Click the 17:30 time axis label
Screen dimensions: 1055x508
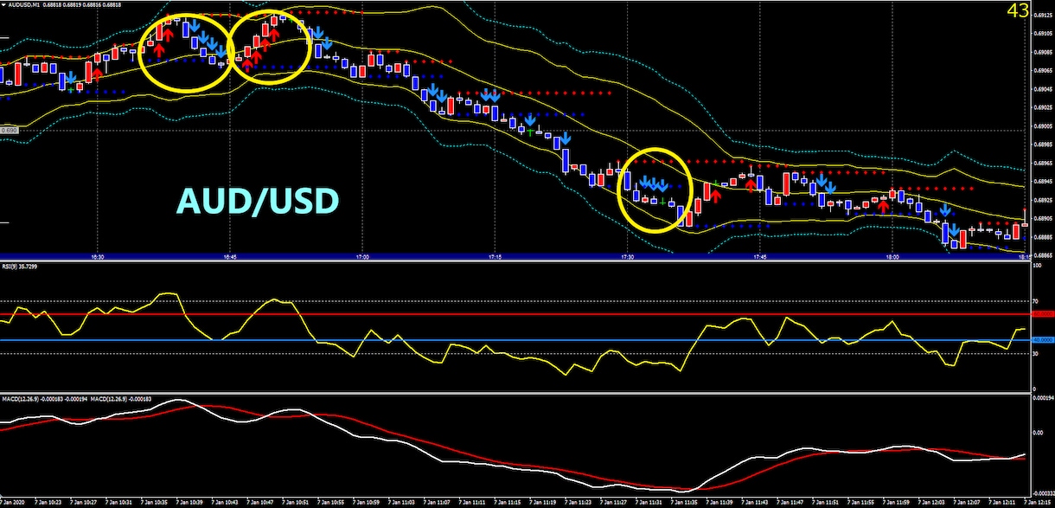coord(628,257)
